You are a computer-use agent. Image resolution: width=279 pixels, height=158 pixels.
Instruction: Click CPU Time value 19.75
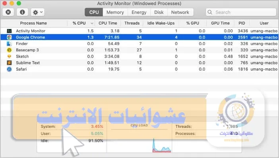click(x=114, y=69)
